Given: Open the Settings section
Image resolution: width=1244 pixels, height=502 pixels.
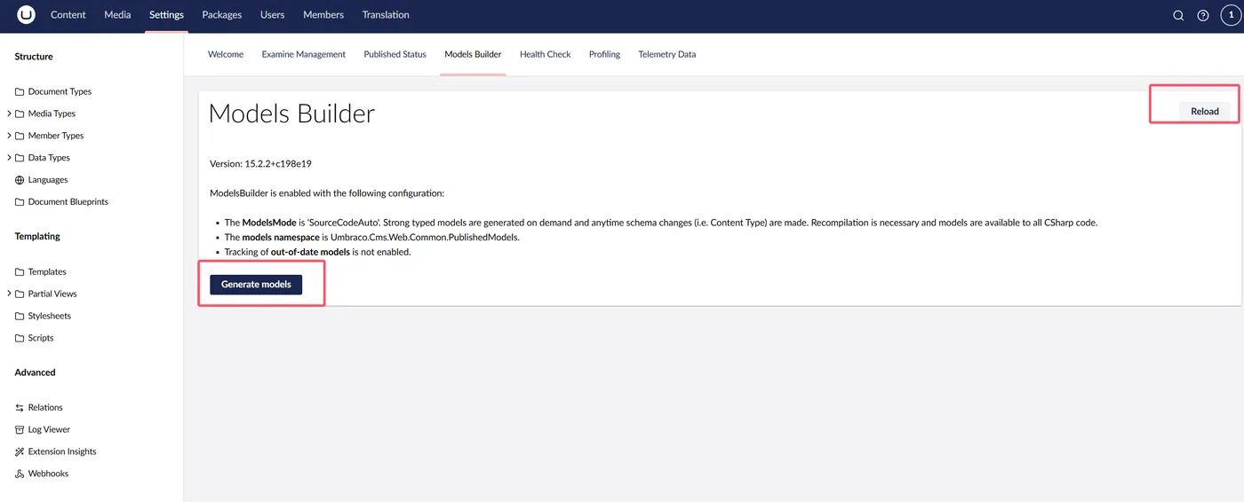Looking at the screenshot, I should 166,15.
